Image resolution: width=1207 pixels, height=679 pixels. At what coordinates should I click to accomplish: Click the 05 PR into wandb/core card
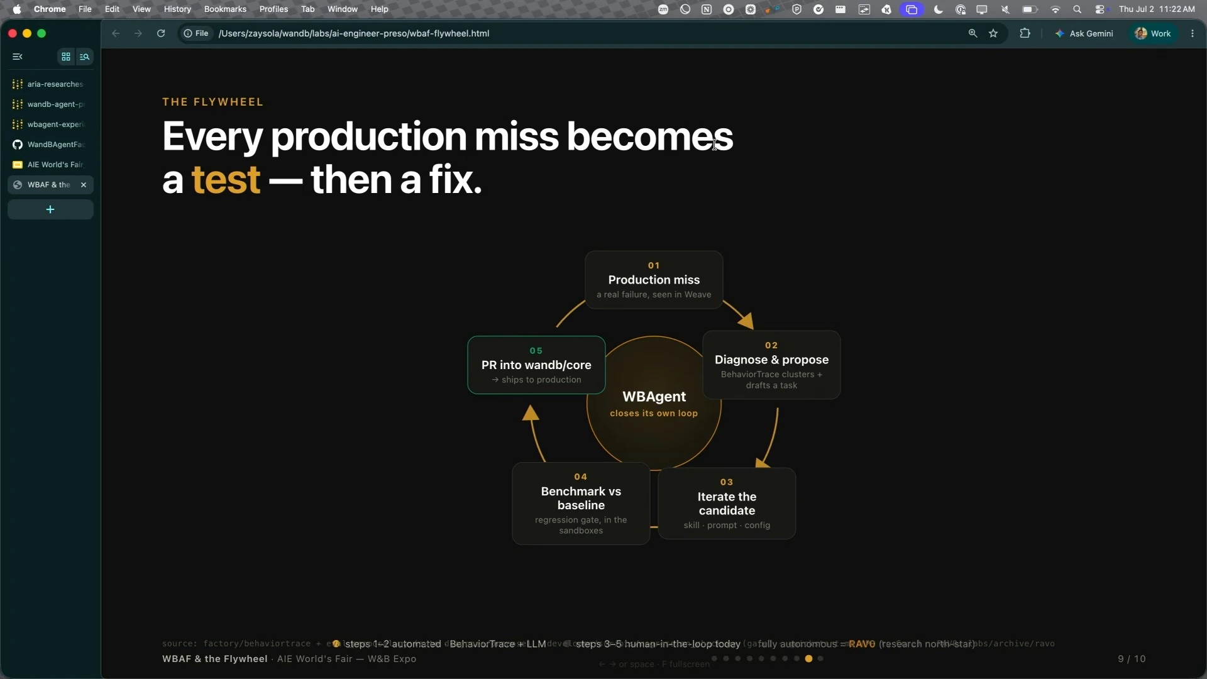coord(536,365)
